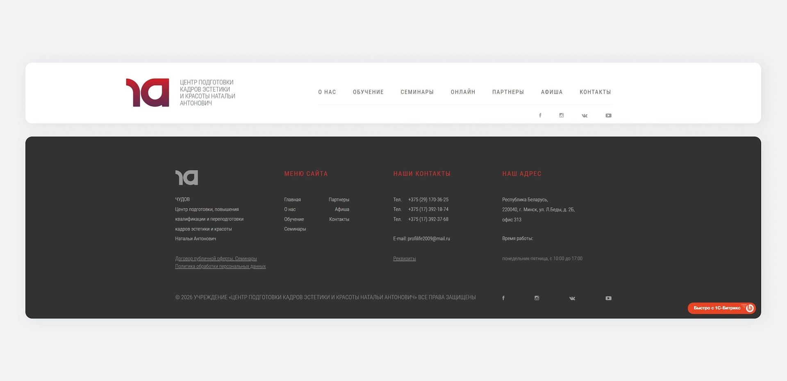This screenshot has width=787, height=381.
Task: Click the footer «Афиша» menu link
Action: [342, 210]
